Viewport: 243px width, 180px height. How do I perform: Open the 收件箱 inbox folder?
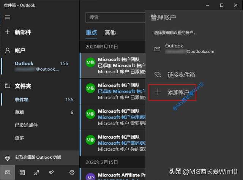[40, 99]
